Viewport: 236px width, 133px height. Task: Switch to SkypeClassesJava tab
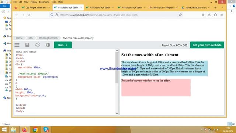(x=196, y=7)
